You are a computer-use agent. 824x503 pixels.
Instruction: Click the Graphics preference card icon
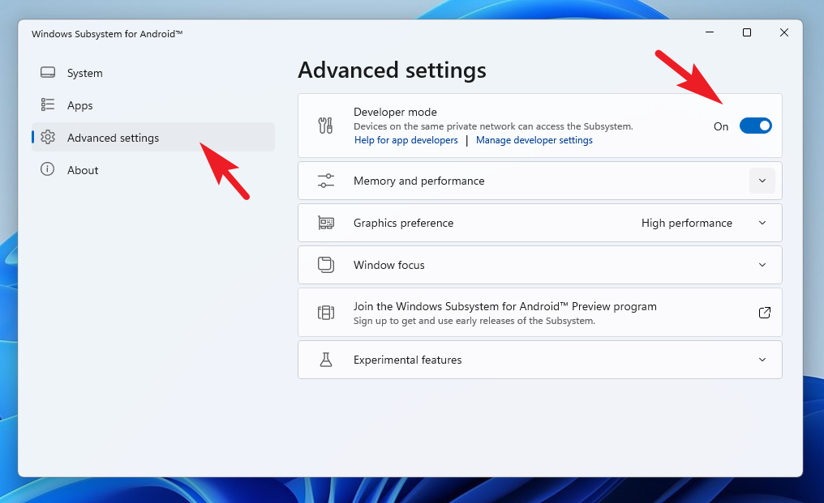326,223
